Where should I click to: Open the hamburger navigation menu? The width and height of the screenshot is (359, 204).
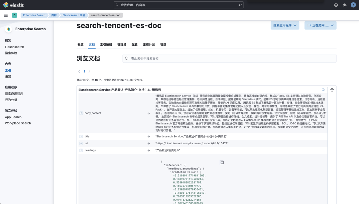[x=6, y=15]
